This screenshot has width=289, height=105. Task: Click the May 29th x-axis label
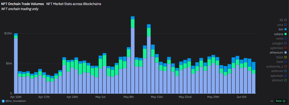(213, 97)
